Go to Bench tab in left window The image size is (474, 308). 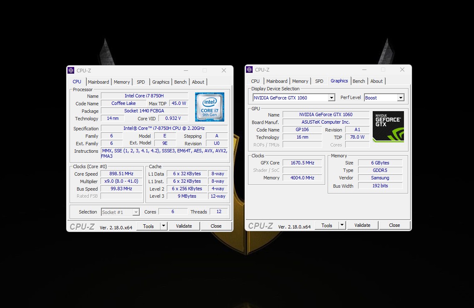180,82
